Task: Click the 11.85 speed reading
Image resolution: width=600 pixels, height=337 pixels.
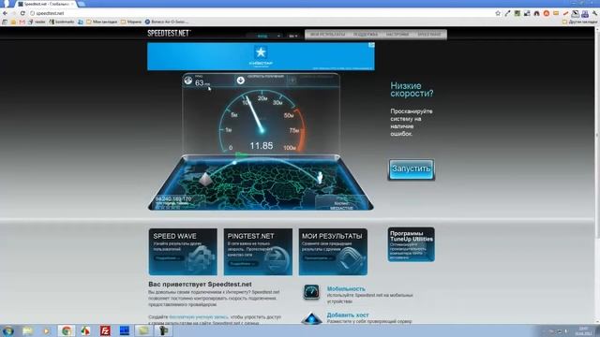Action: click(x=262, y=146)
